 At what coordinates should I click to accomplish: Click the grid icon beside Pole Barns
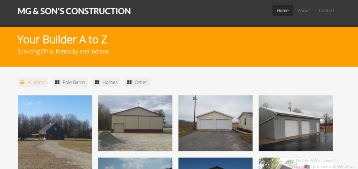[57, 82]
